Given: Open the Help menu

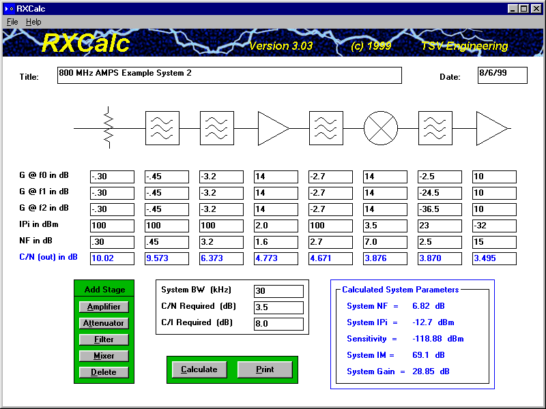Looking at the screenshot, I should click(x=33, y=22).
